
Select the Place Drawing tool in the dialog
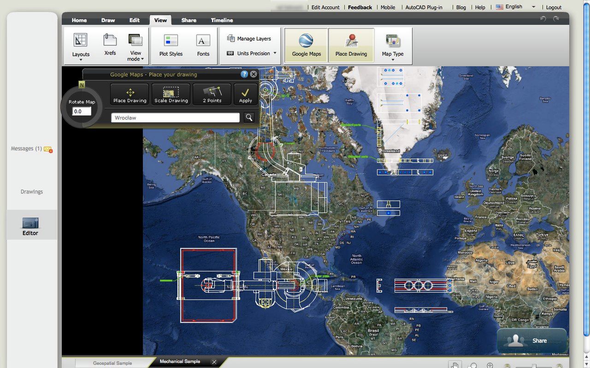pyautogui.click(x=130, y=94)
